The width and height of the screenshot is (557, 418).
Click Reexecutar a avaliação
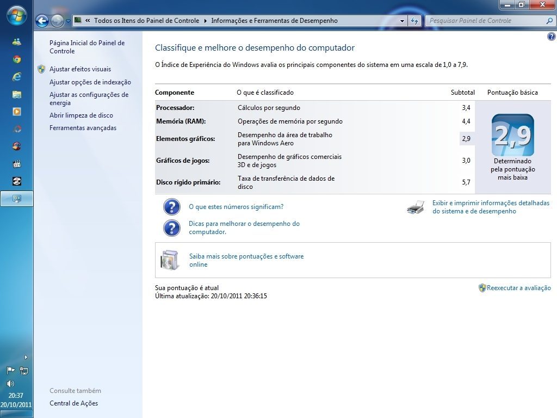pyautogui.click(x=518, y=288)
